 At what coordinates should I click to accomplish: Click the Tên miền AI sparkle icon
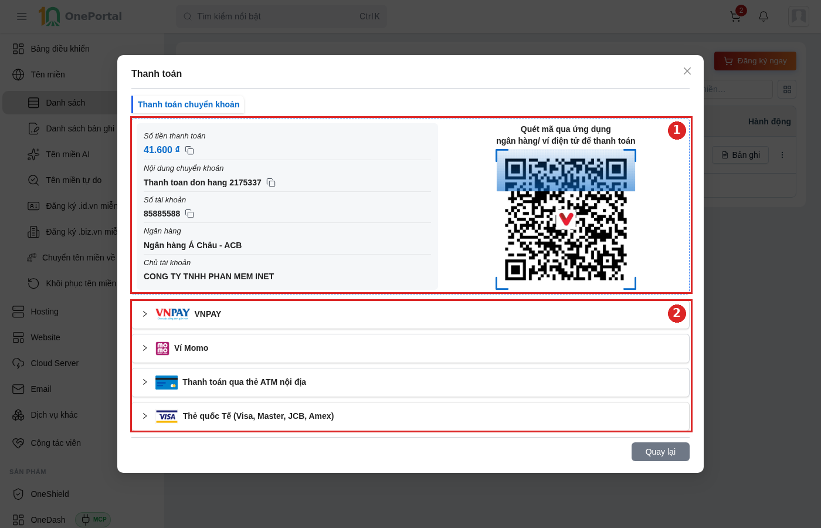(x=33, y=154)
